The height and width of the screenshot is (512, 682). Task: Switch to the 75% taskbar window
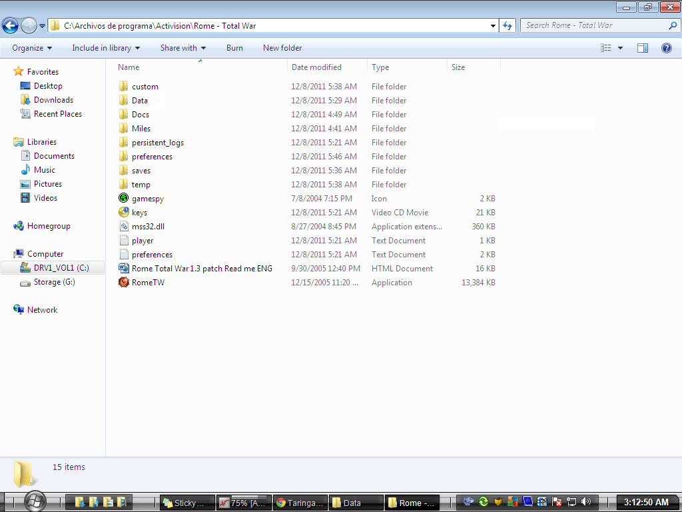244,503
